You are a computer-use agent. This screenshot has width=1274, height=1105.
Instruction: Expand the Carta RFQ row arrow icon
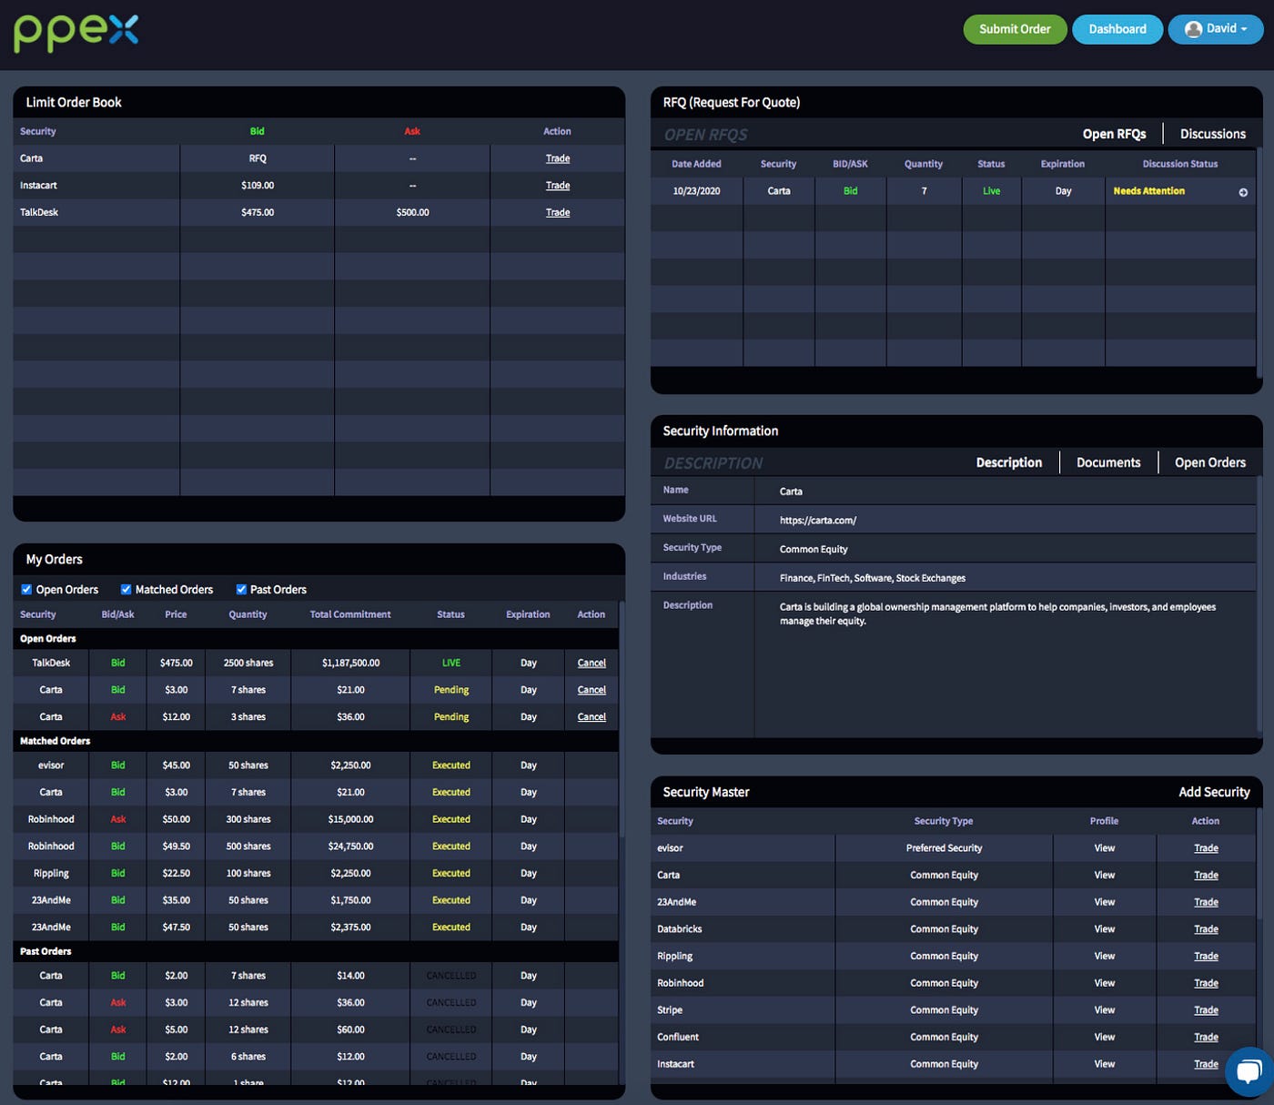point(1243,192)
